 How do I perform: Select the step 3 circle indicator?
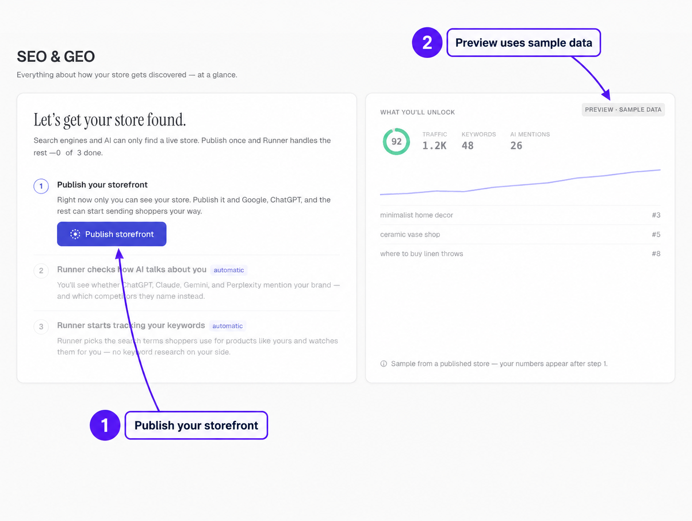[41, 327]
